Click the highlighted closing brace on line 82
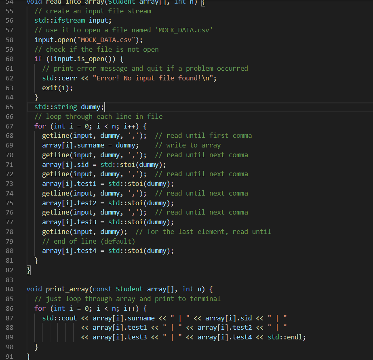 coord(29,270)
